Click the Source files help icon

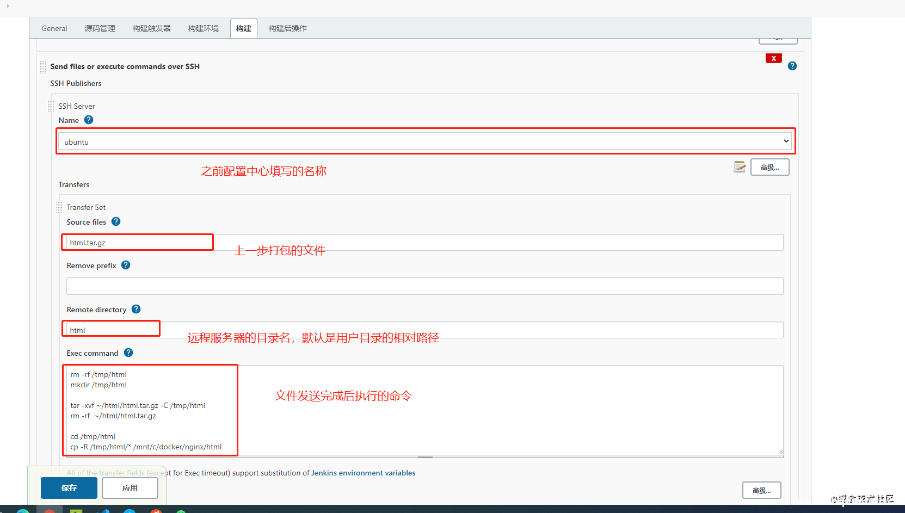point(115,221)
